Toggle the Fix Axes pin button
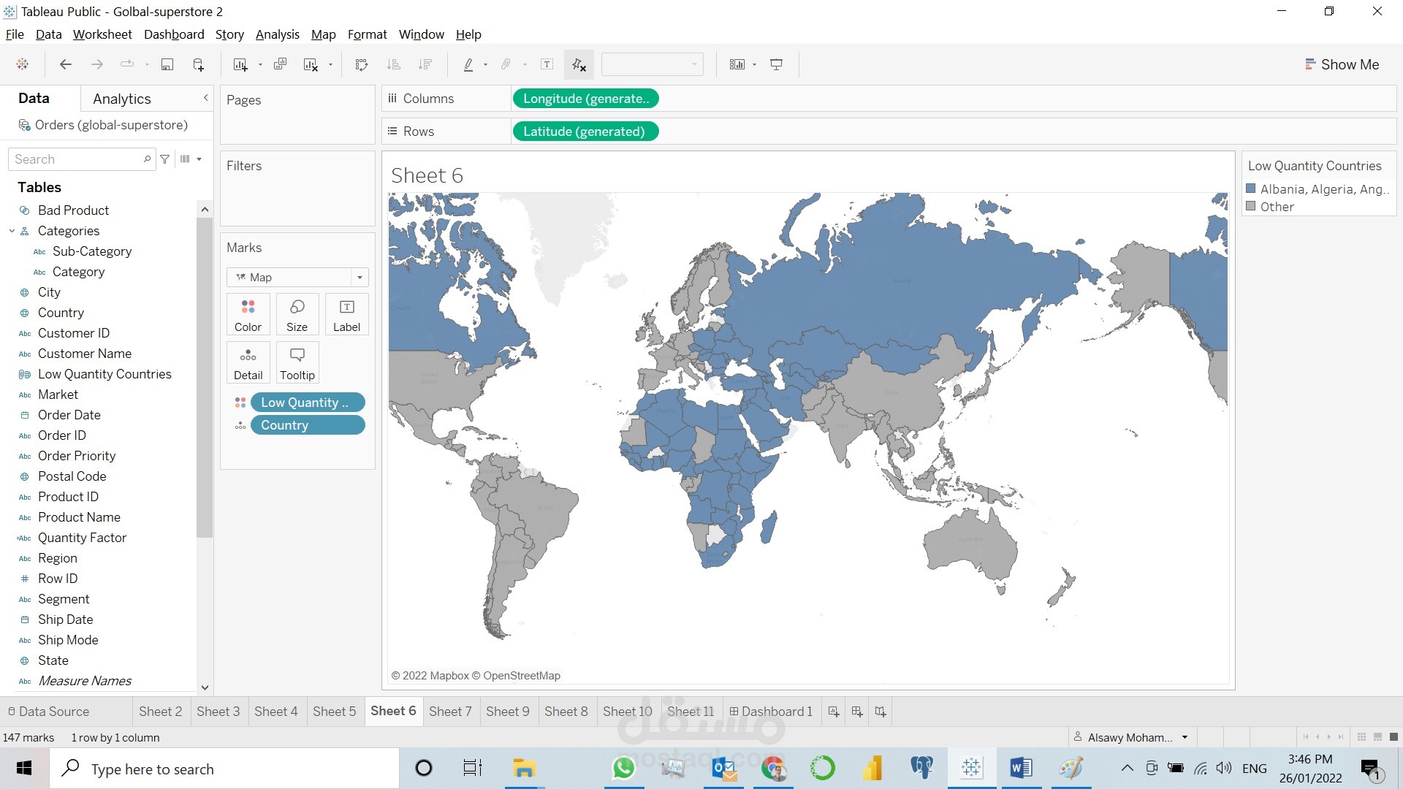1403x789 pixels. [x=579, y=64]
